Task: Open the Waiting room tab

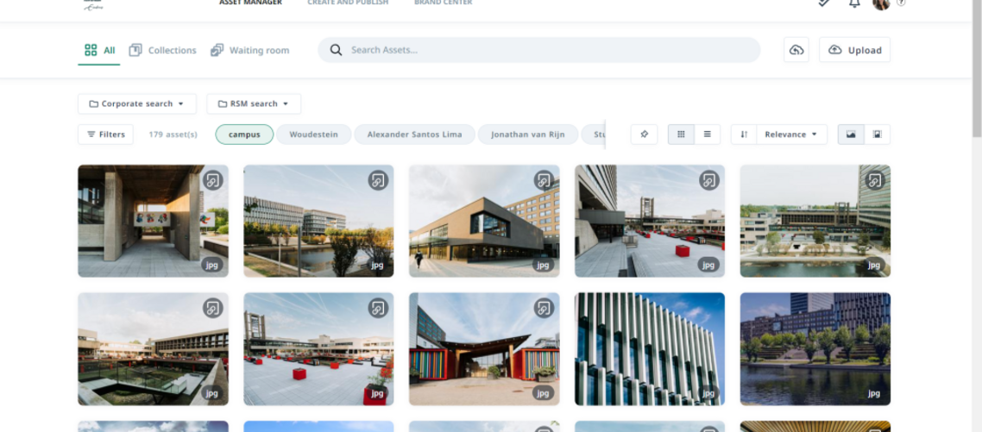Action: 250,50
